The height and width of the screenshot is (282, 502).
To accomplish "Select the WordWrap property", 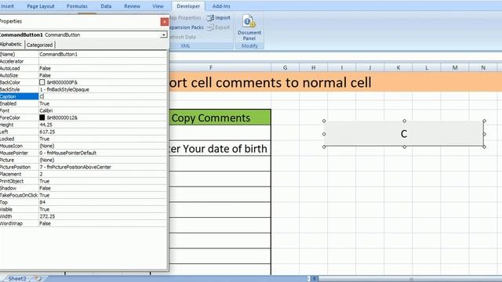I will coord(83,223).
